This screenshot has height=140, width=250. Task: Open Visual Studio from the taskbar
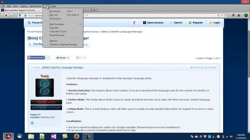[x=54, y=136]
